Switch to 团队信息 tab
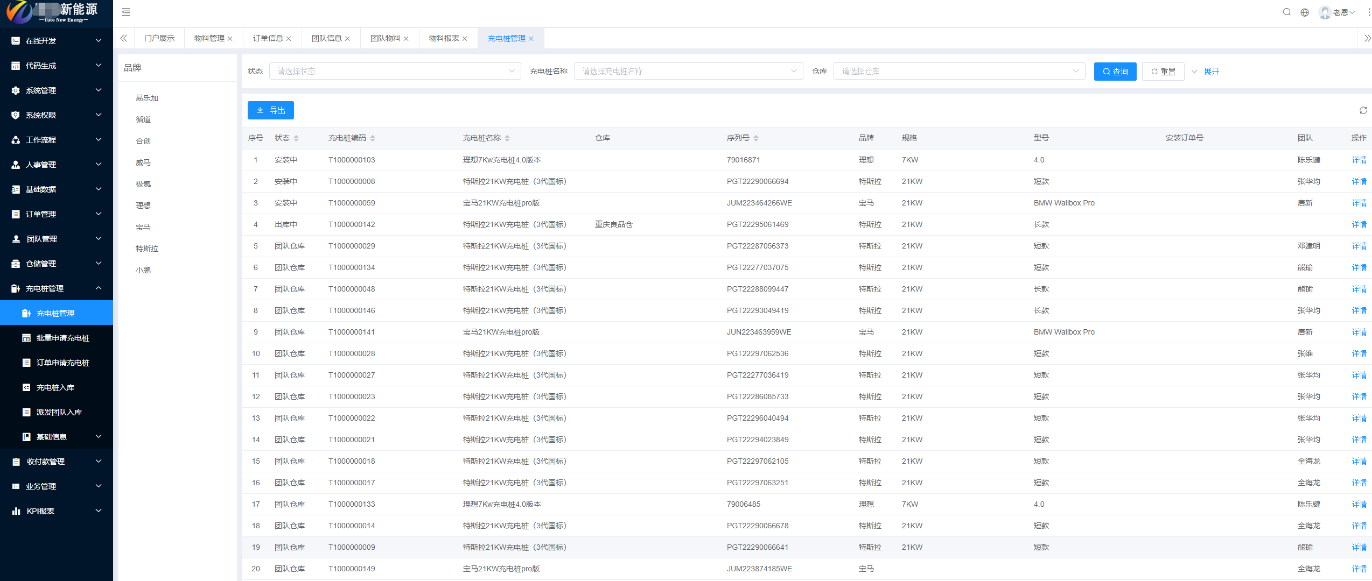Image resolution: width=1372 pixels, height=581 pixels. tap(327, 39)
